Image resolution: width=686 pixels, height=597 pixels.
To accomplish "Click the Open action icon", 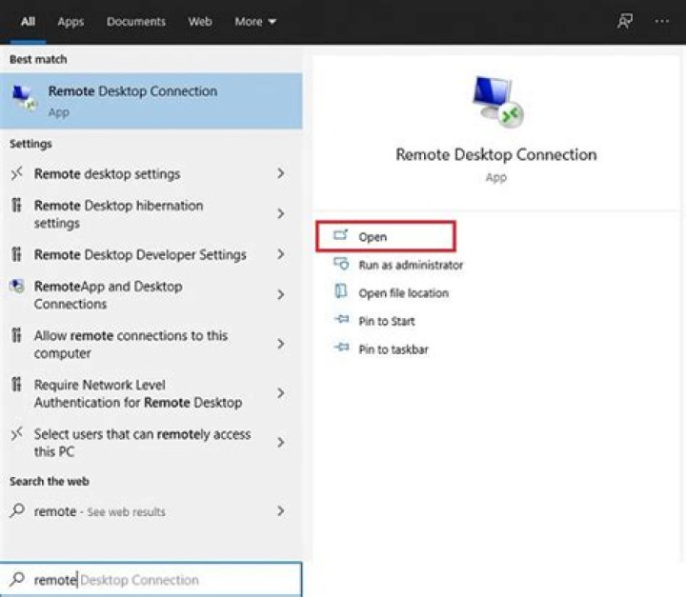I will click(341, 236).
